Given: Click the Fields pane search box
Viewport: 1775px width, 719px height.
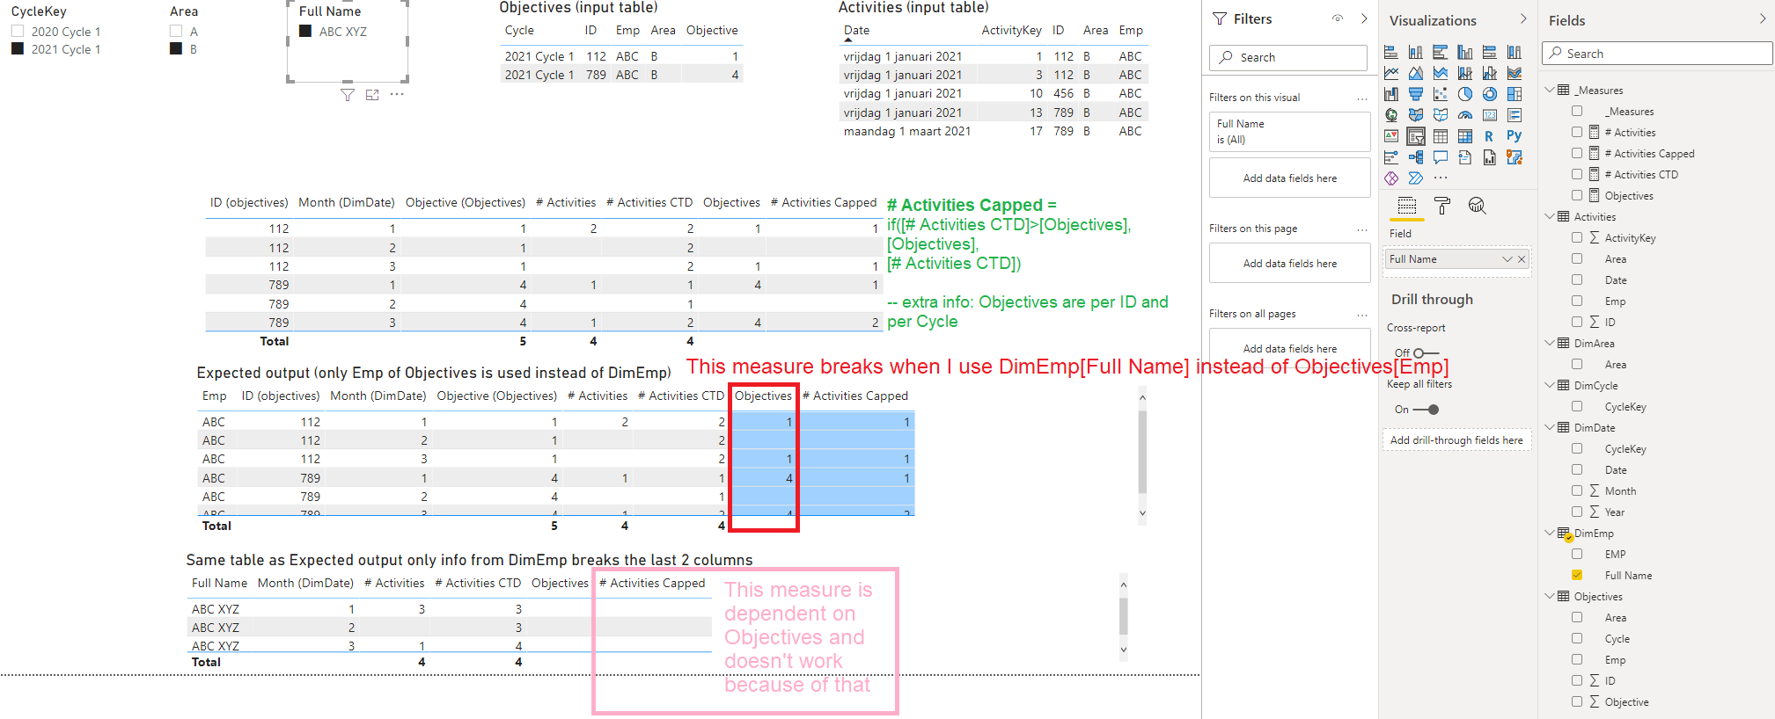Looking at the screenshot, I should [x=1657, y=54].
